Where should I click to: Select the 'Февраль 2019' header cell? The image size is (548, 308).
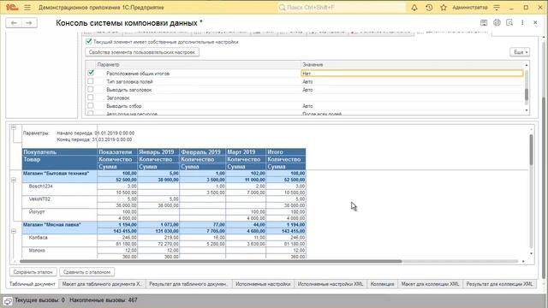pyautogui.click(x=203, y=152)
